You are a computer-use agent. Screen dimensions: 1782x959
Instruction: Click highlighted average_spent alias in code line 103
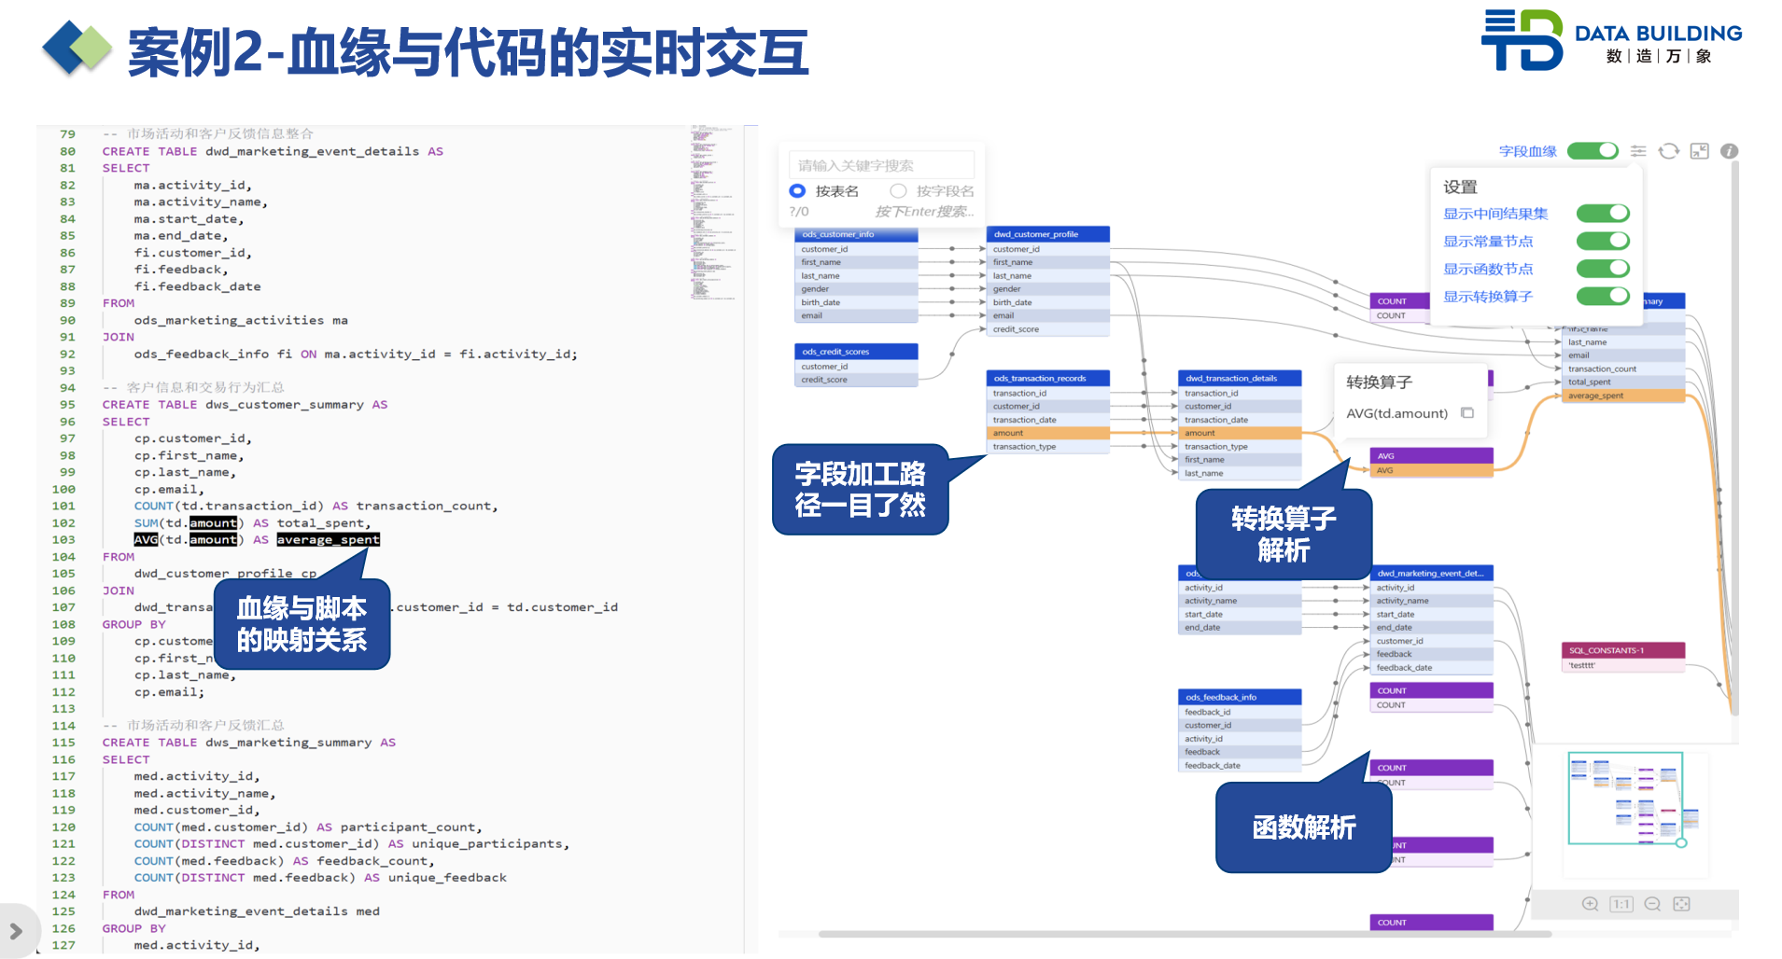pos(329,540)
